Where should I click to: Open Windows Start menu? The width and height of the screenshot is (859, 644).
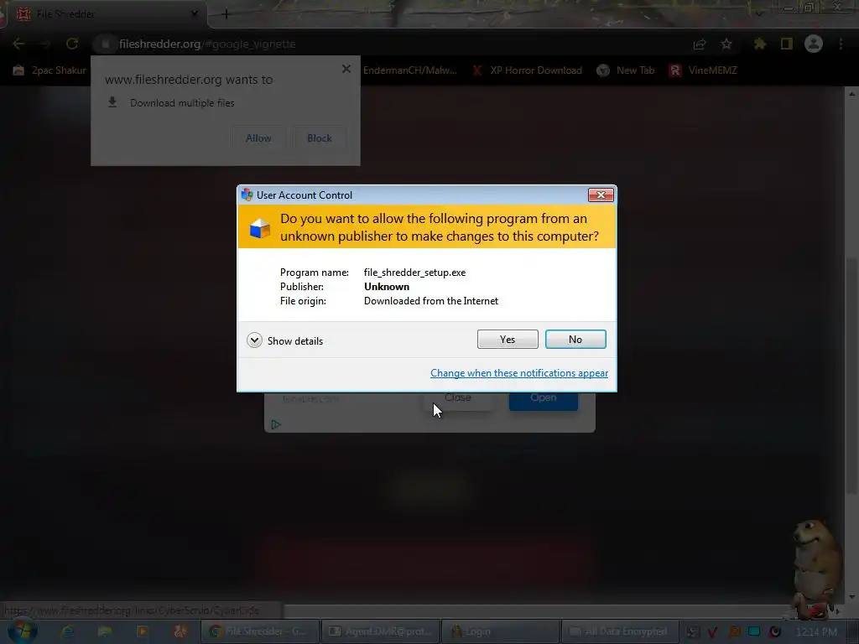coord(23,631)
